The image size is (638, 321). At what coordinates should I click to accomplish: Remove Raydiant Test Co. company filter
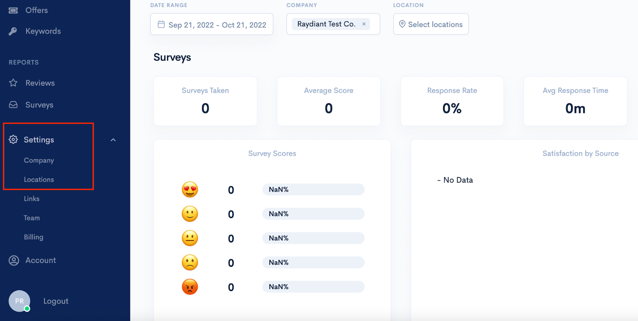pos(364,24)
